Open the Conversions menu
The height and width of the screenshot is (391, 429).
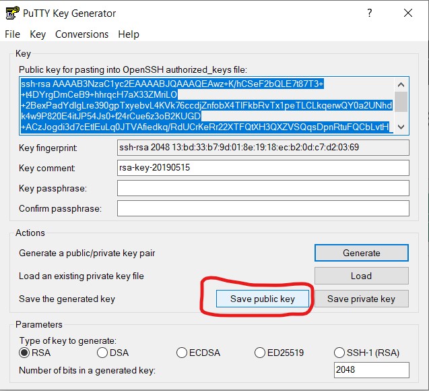[x=81, y=34]
